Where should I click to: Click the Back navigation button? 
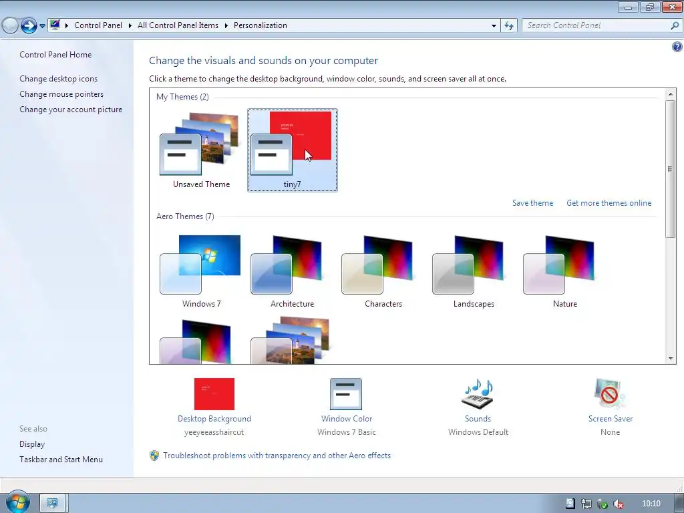pos(9,26)
